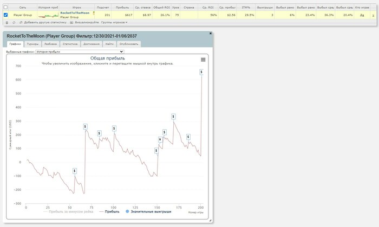Toggle 'Прибыль за минусом рейка' legend series
379x227 pixels.
[x=68, y=211]
